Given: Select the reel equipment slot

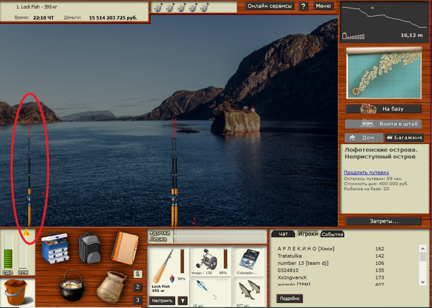Looking at the screenshot, I should coord(210,262).
